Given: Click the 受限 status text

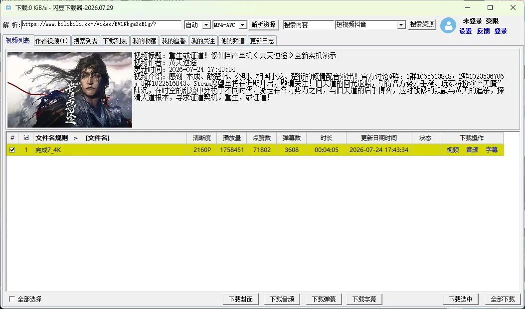Looking at the screenshot, I should point(493,21).
